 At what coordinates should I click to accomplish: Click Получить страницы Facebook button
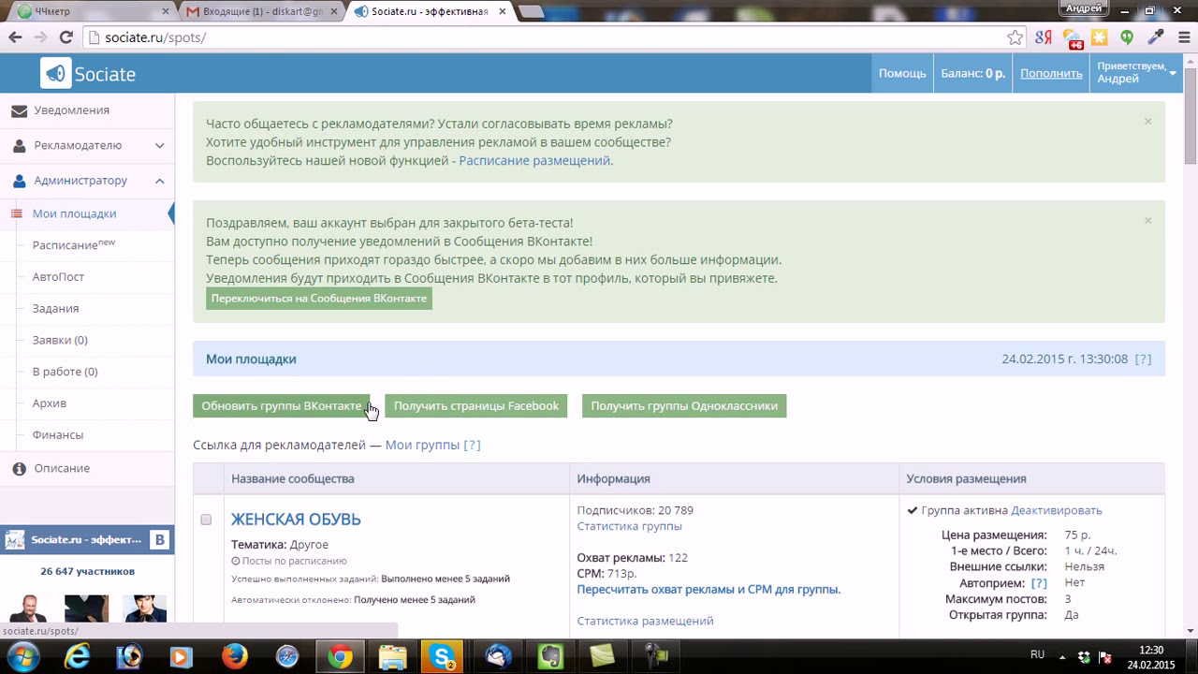[475, 406]
